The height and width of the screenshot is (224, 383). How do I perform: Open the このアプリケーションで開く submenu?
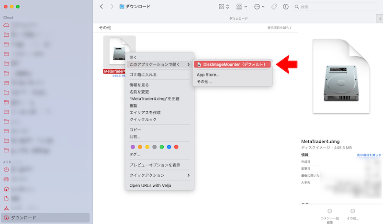(160, 64)
